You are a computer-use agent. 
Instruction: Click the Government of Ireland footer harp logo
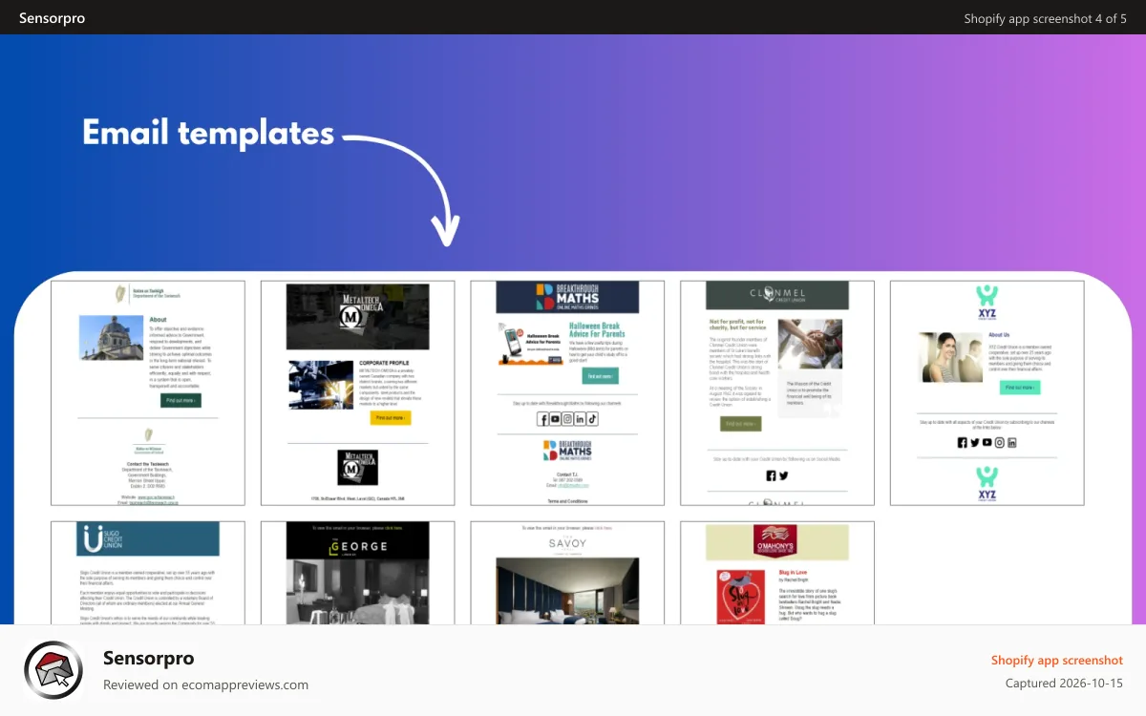tap(148, 443)
